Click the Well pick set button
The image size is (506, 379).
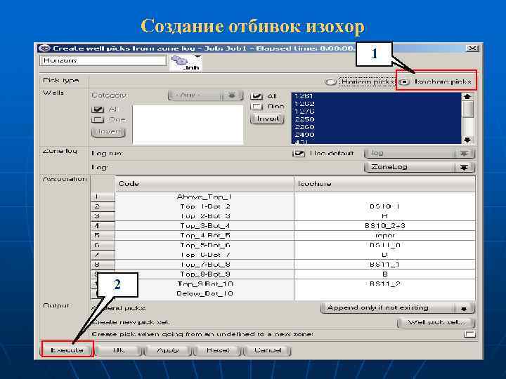[x=436, y=322]
